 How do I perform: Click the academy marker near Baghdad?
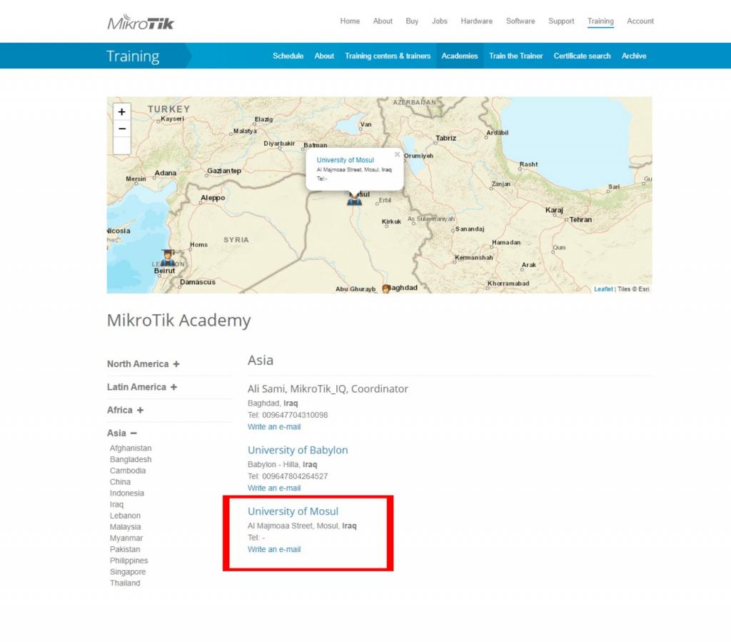[386, 289]
